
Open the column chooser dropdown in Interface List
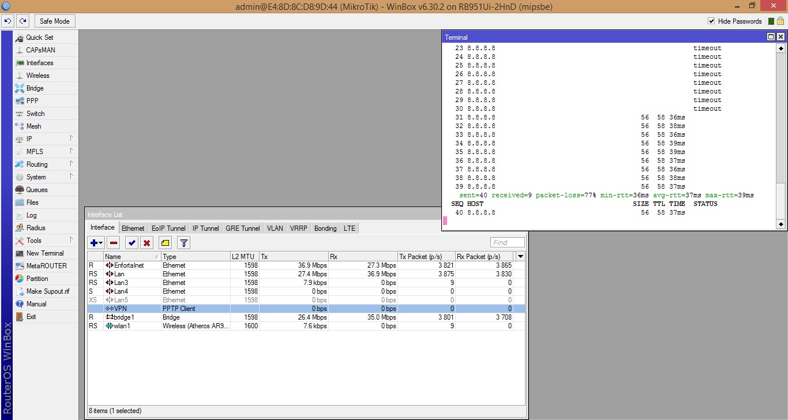(521, 257)
